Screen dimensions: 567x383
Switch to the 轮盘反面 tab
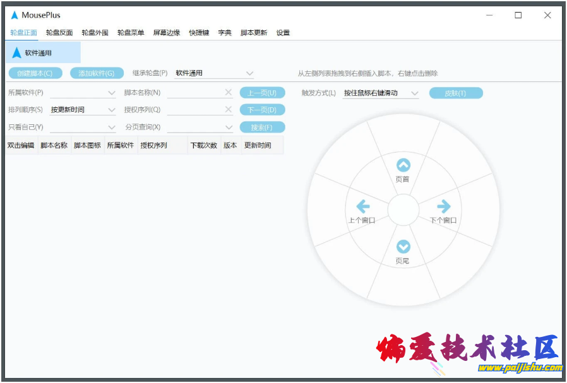(x=59, y=33)
